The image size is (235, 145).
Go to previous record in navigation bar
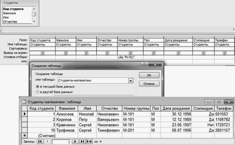47,141
